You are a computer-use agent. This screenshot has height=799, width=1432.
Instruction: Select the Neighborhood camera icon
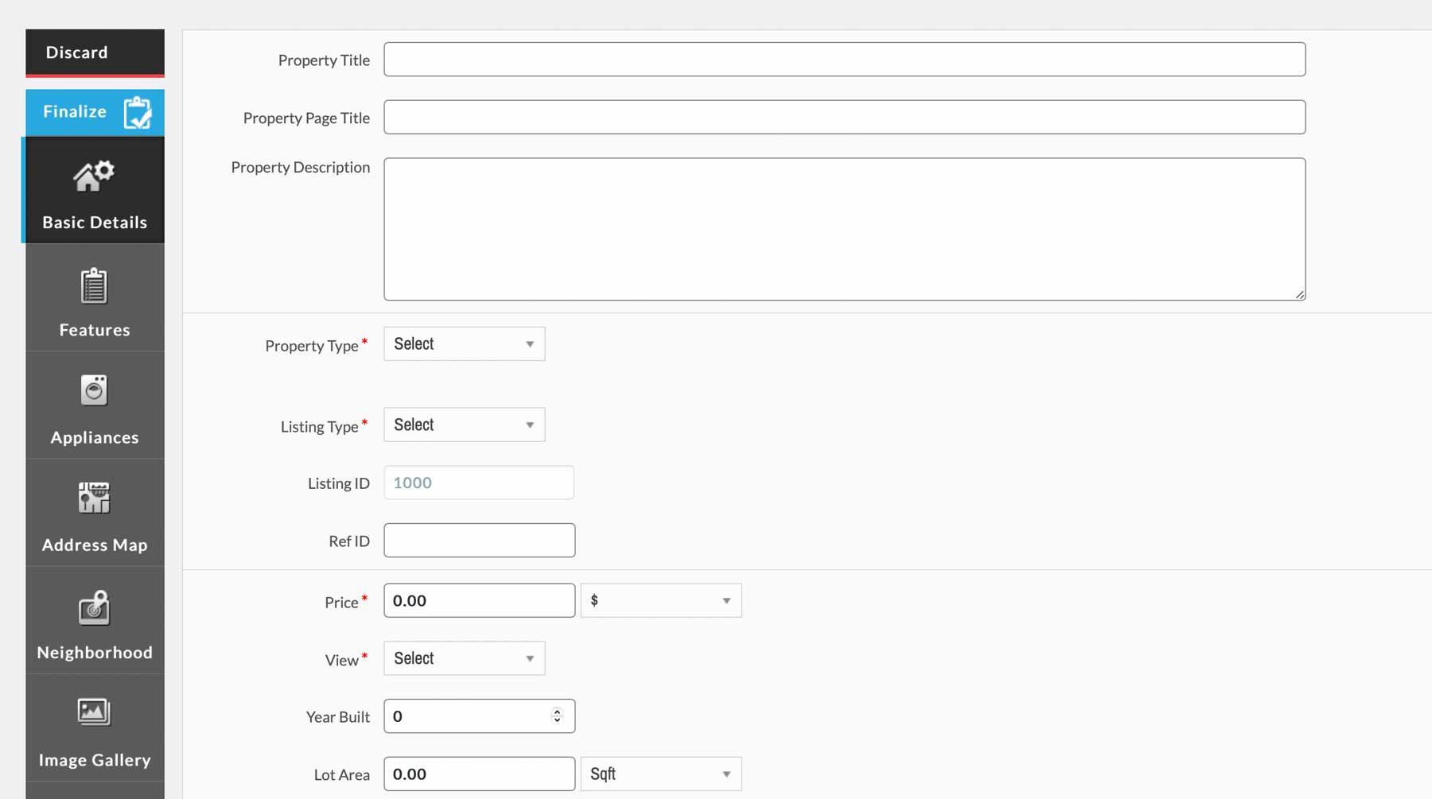95,607
